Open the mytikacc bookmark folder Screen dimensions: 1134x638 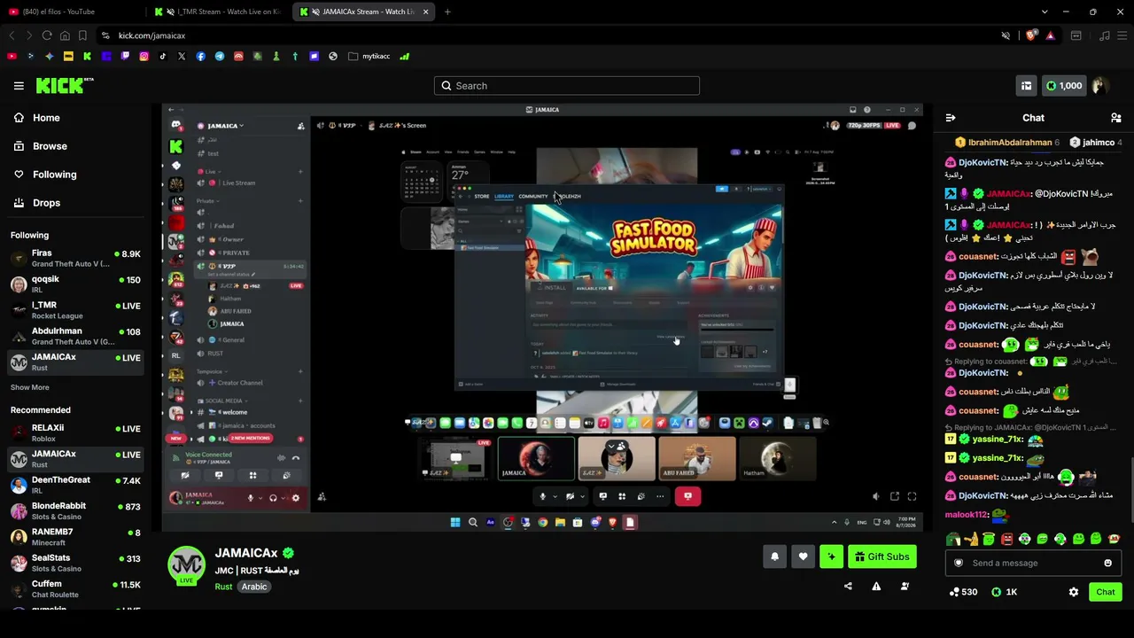click(369, 56)
